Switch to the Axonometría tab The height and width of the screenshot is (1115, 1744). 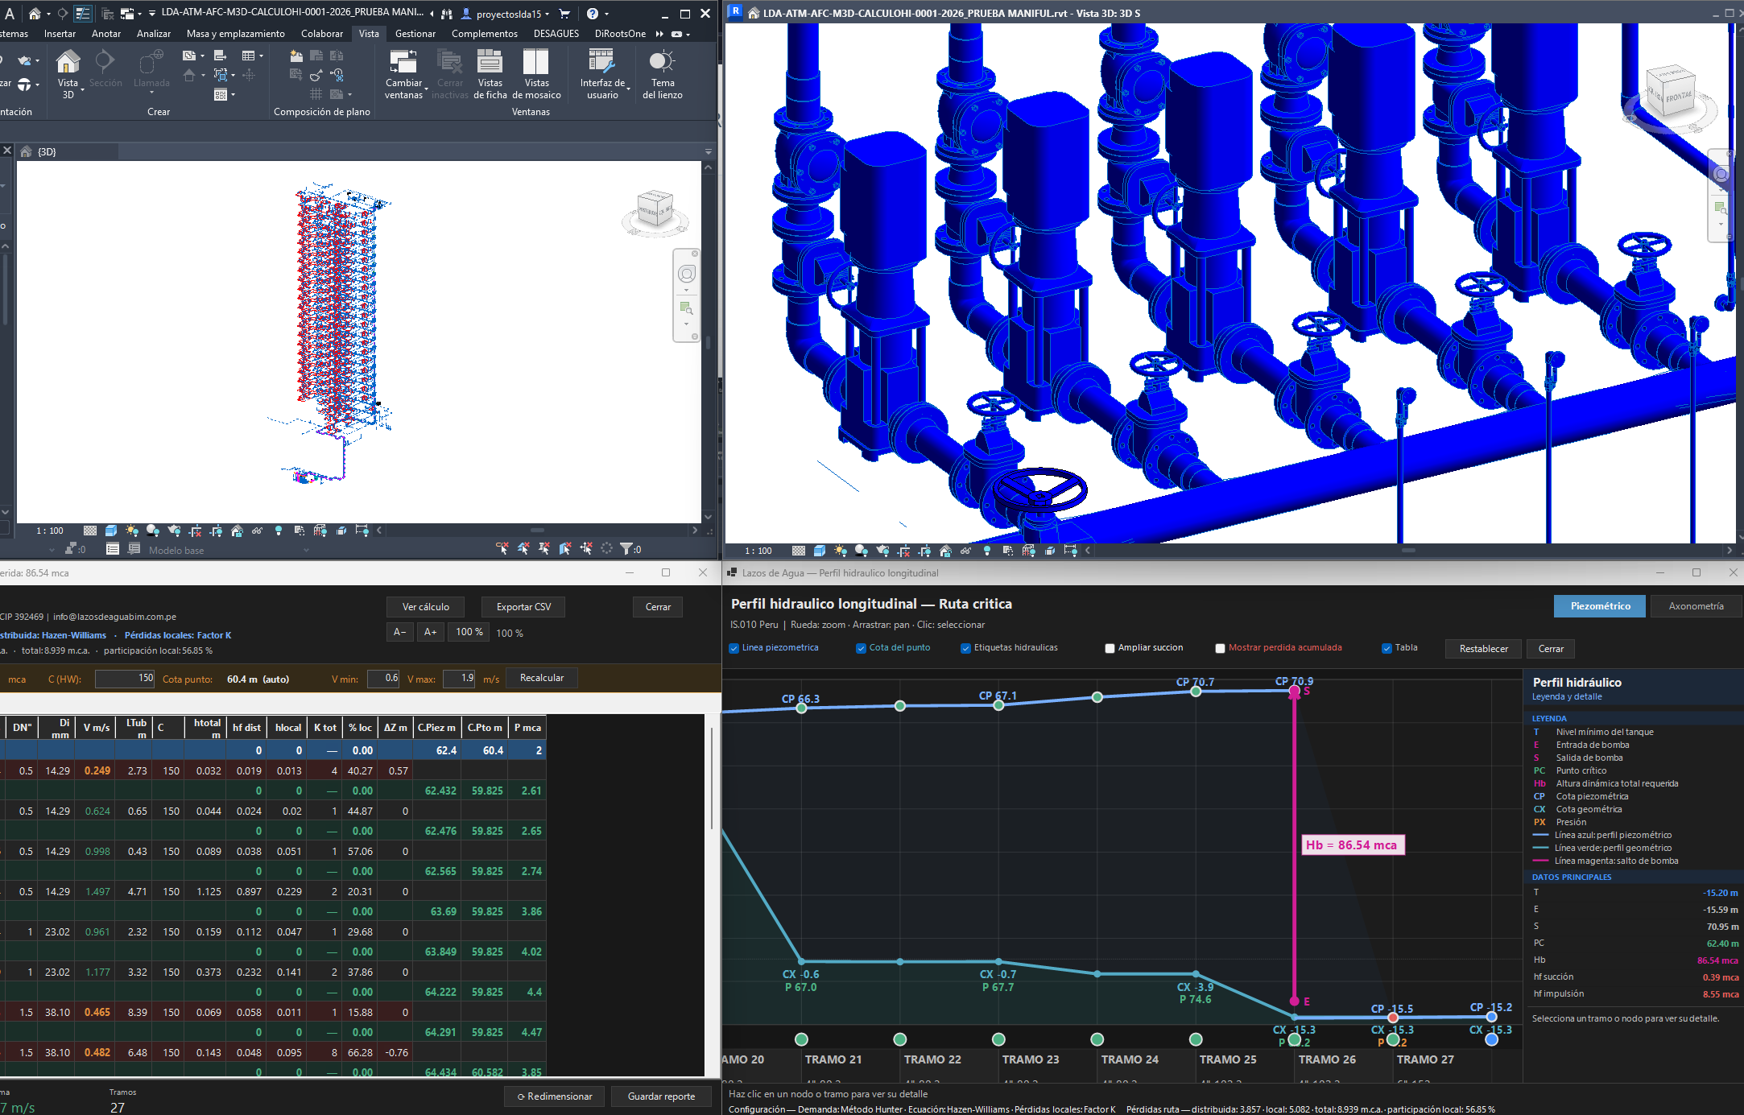click(x=1696, y=606)
